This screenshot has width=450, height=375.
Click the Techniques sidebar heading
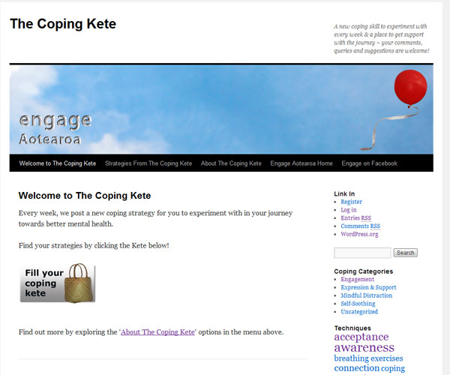click(352, 328)
